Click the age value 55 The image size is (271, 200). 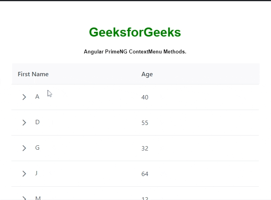pos(145,123)
